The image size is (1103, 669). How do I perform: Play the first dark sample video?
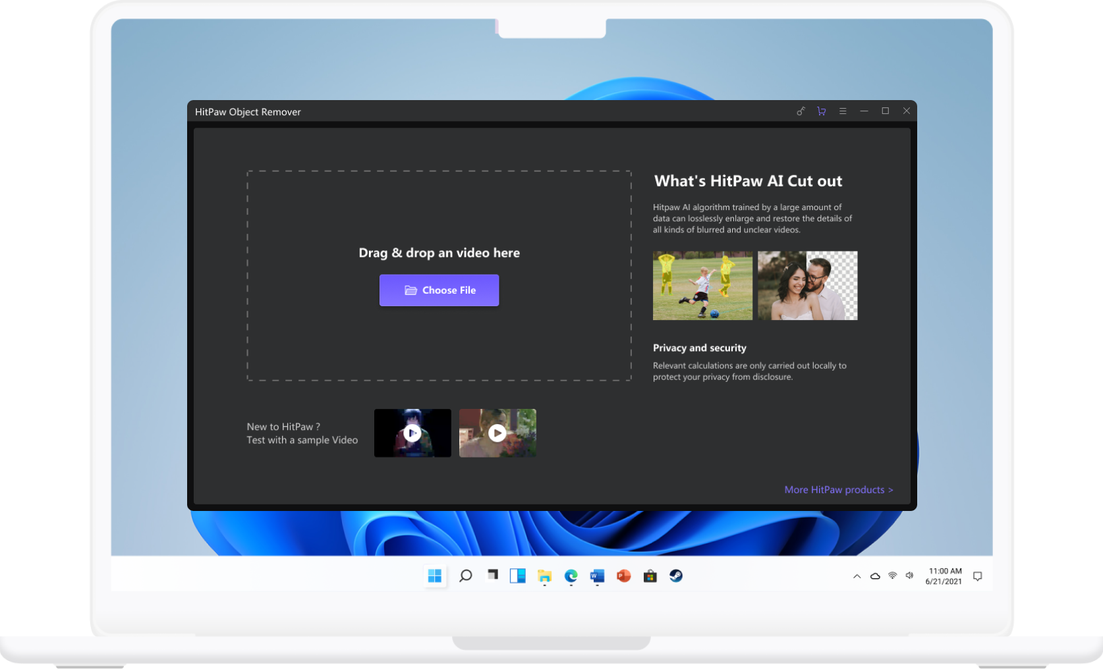[x=412, y=433]
